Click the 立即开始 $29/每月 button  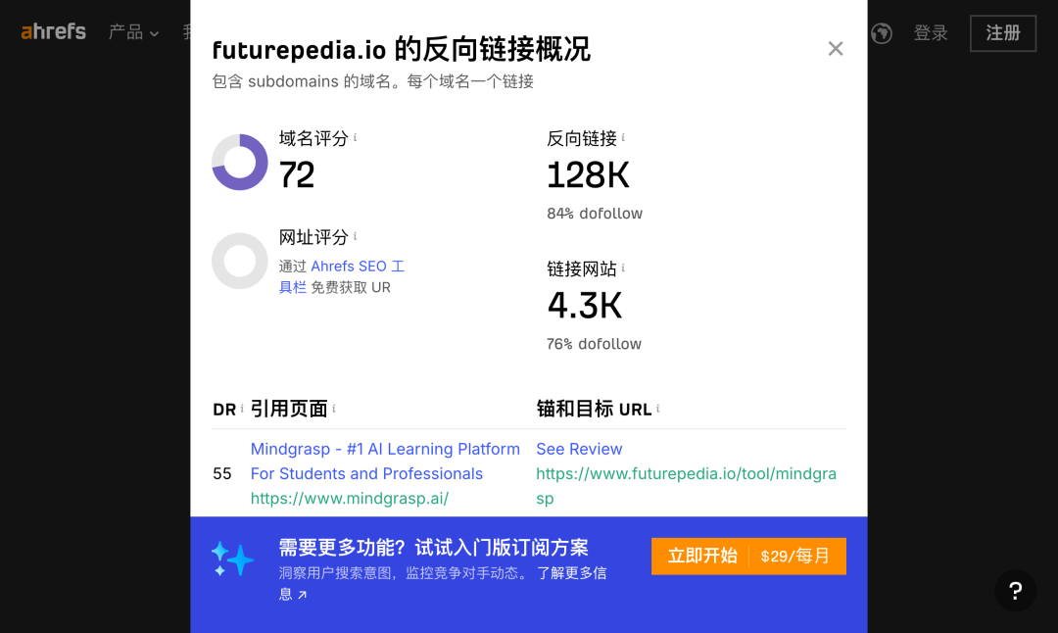tap(748, 556)
